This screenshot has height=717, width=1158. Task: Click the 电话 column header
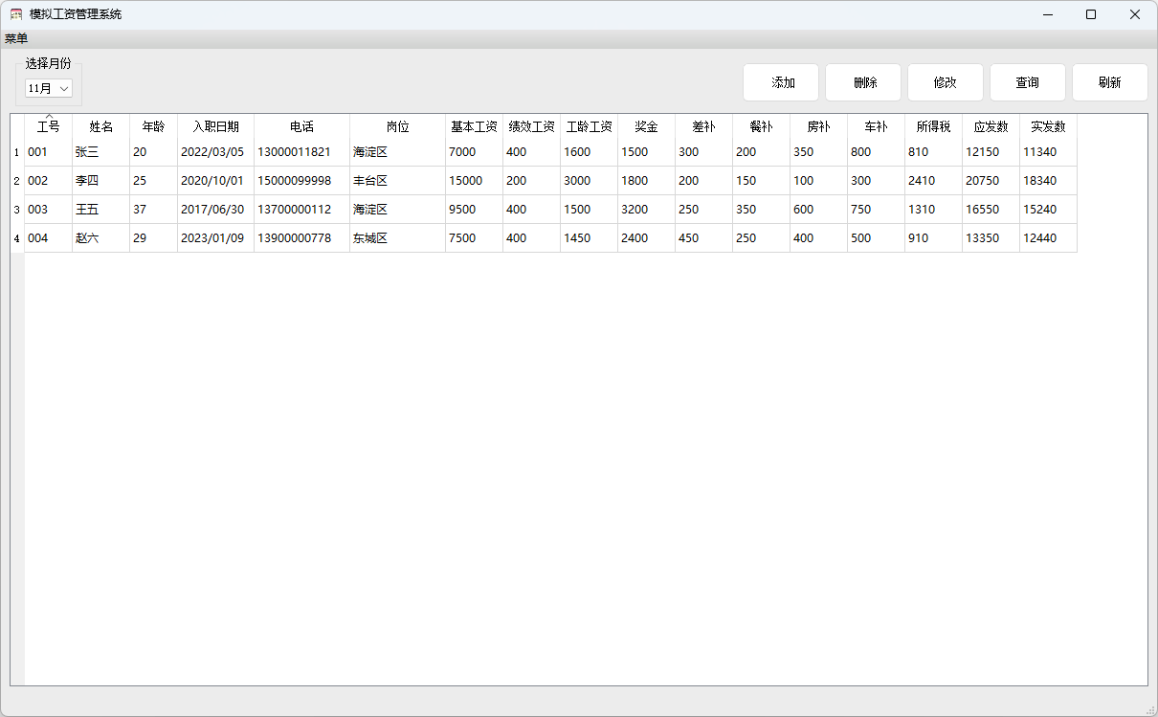click(302, 126)
